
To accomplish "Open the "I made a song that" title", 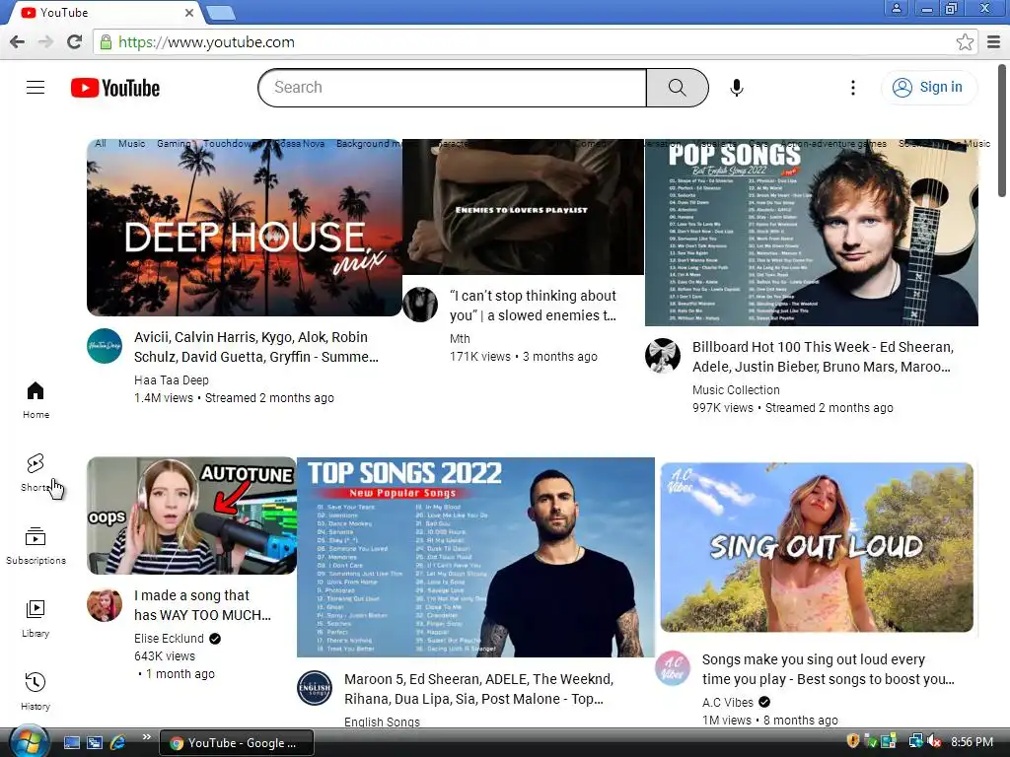I will [x=202, y=605].
